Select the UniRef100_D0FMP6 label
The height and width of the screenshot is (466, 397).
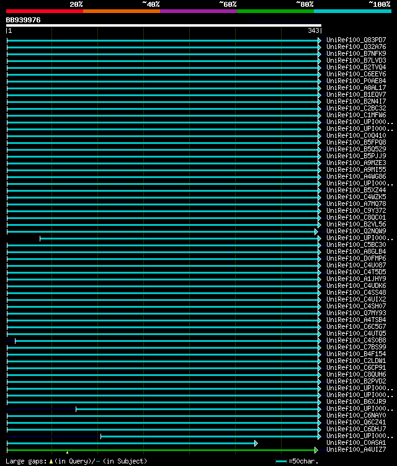356,259
